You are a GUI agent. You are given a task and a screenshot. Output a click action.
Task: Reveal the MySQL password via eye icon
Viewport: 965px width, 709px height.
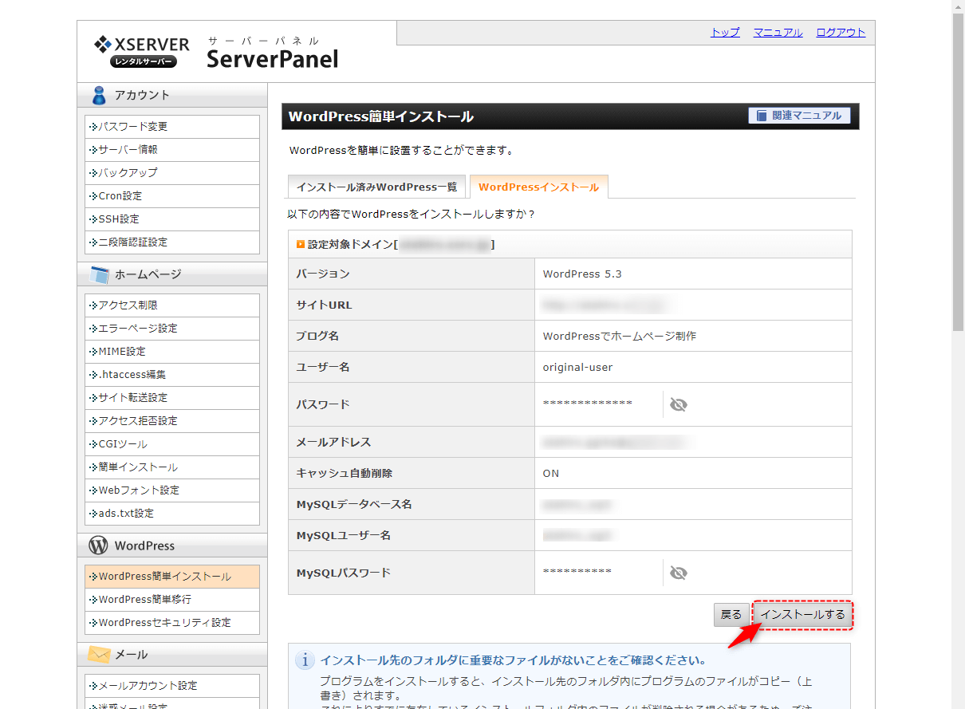point(679,573)
